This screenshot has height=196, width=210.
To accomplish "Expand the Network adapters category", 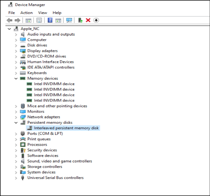I will pos(16,117).
